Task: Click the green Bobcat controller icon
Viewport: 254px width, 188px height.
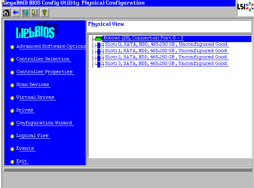Action: [x=98, y=38]
